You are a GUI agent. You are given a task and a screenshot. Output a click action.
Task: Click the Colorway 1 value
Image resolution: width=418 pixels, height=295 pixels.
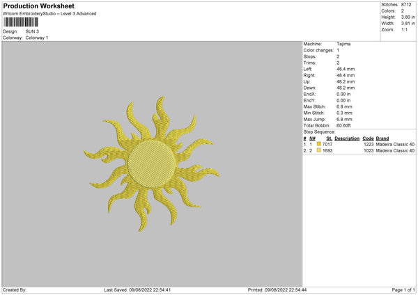37,38
